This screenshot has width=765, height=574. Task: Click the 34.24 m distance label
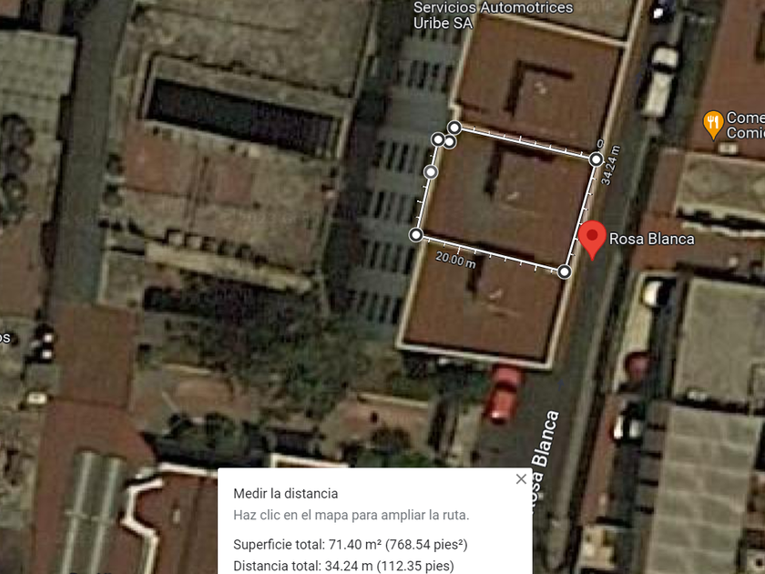610,165
